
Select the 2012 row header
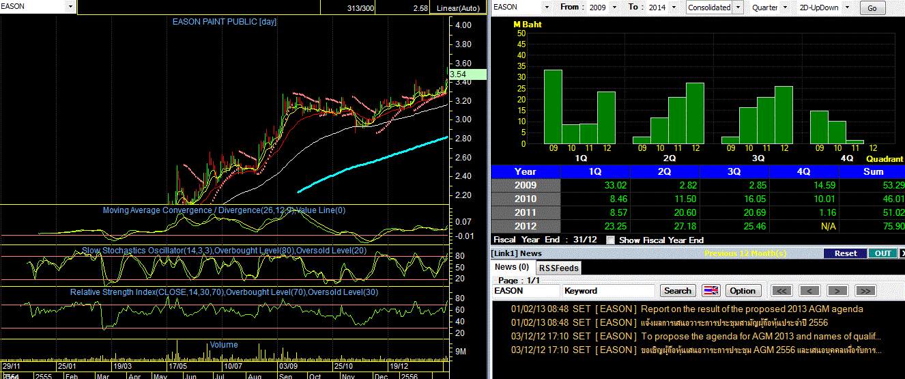click(525, 226)
